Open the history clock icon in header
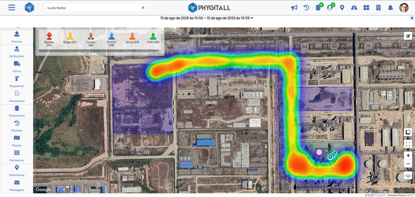 [x=306, y=8]
